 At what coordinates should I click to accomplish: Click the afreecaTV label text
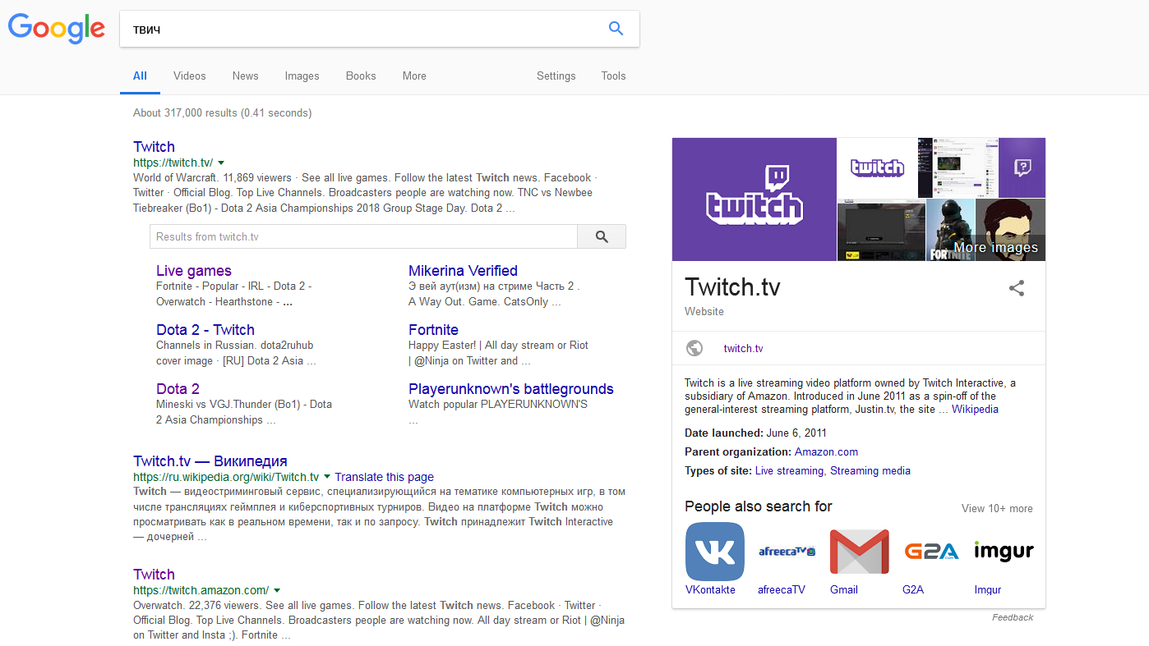click(782, 589)
